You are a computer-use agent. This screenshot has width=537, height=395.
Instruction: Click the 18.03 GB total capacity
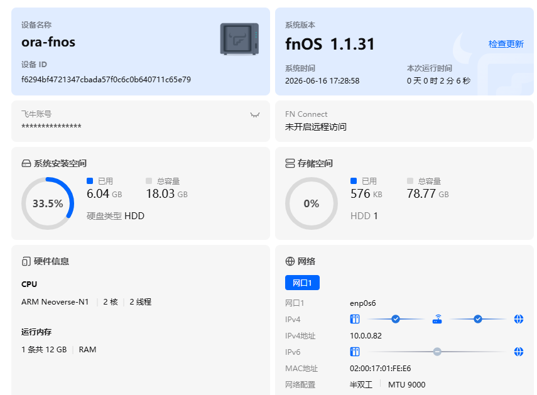click(167, 194)
